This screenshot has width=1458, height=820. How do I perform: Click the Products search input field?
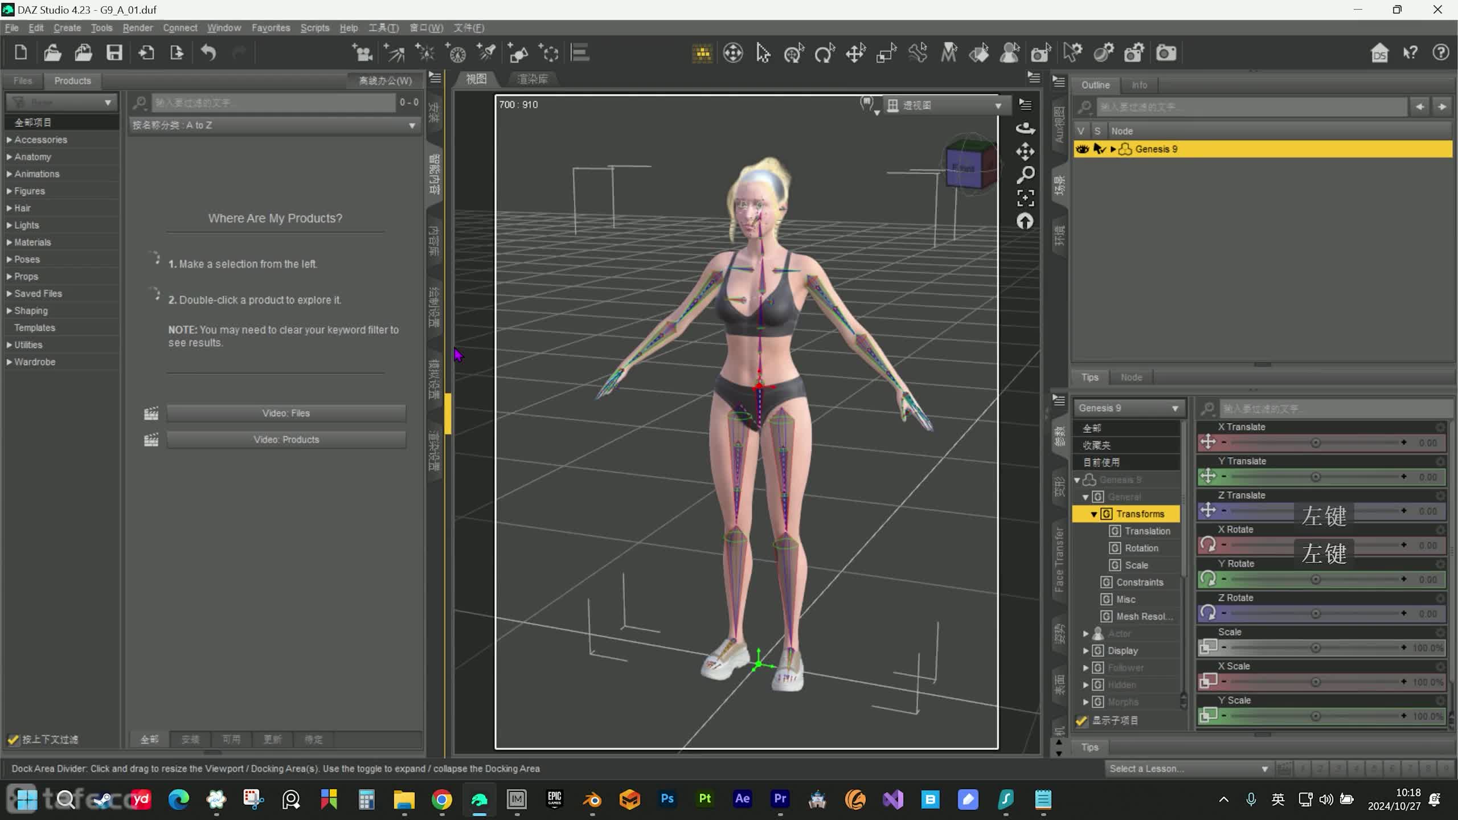coord(273,102)
